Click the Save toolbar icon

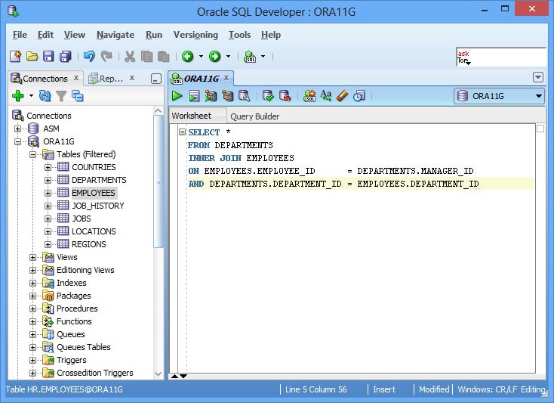point(48,56)
